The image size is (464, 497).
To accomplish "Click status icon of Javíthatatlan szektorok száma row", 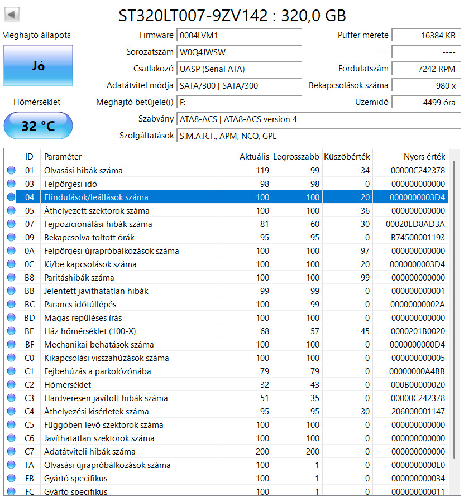I will [x=11, y=438].
